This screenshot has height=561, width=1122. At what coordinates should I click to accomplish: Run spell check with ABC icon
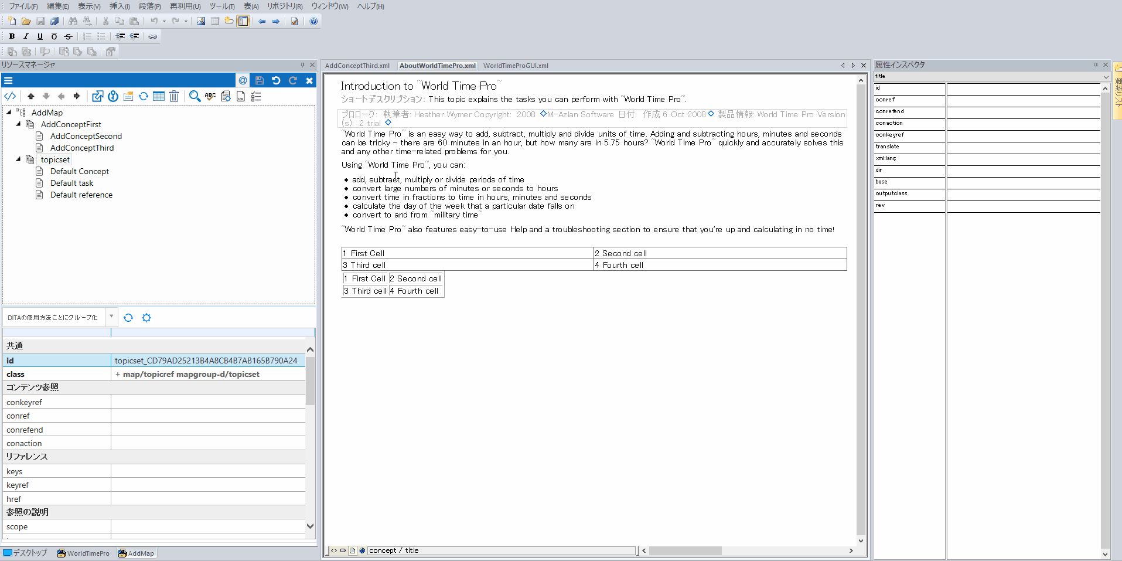pos(210,96)
